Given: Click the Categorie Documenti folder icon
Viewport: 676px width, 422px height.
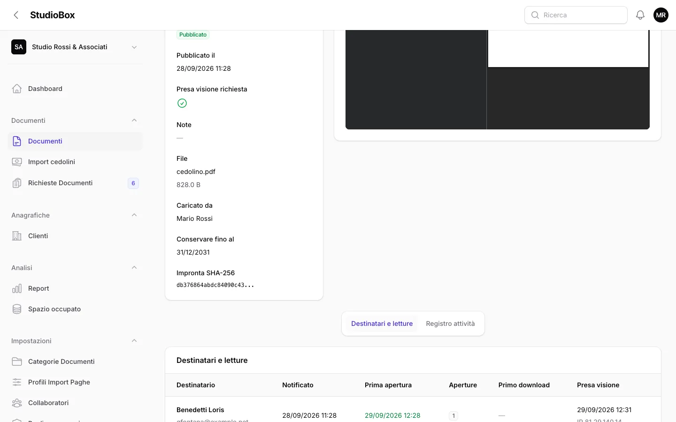Looking at the screenshot, I should tap(17, 362).
